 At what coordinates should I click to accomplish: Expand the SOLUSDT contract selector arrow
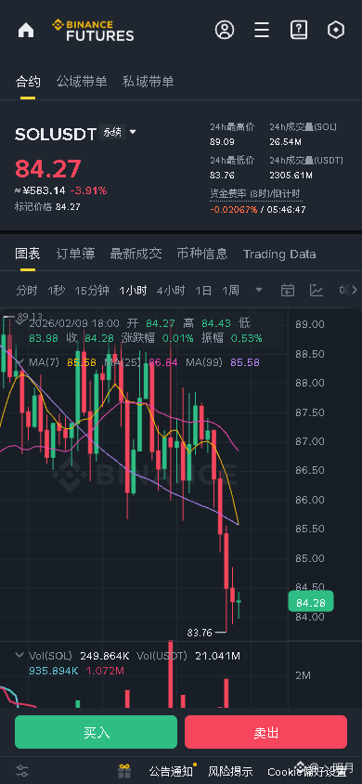[x=133, y=133]
